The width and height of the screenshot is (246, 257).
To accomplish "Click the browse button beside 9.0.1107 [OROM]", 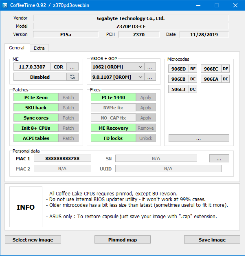I will pyautogui.click(x=150, y=77).
